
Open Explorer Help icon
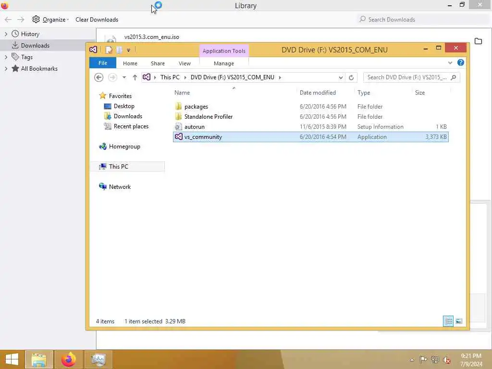(x=460, y=62)
